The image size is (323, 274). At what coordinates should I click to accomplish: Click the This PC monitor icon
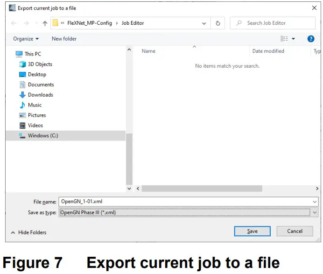(19, 54)
